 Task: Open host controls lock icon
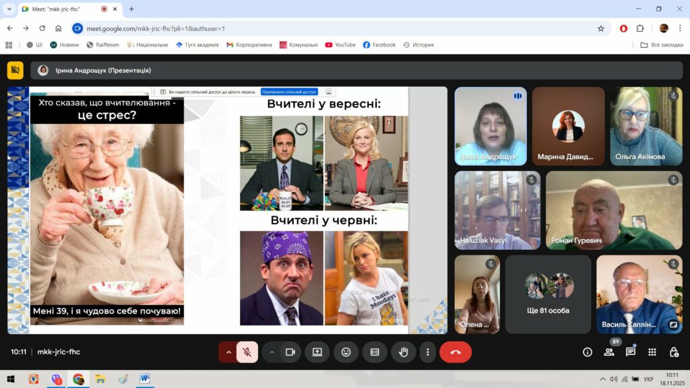[x=674, y=352]
